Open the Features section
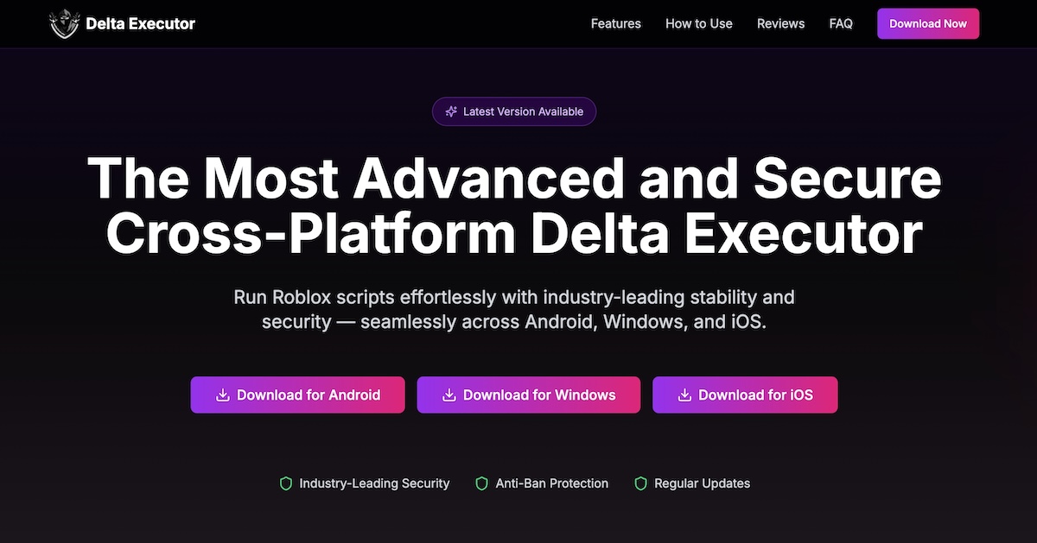This screenshot has width=1037, height=543. tap(615, 23)
